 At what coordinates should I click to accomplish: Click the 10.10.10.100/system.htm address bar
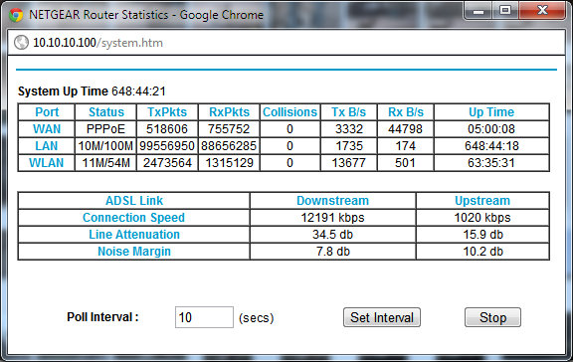pos(97,43)
